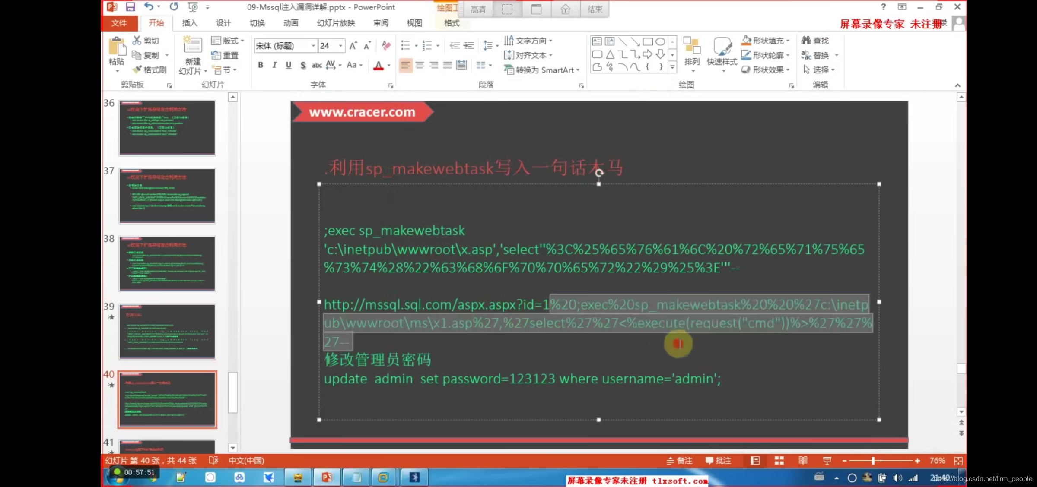This screenshot has height=487, width=1037.
Task: Open Select (选择) dropdown
Action: click(819, 70)
